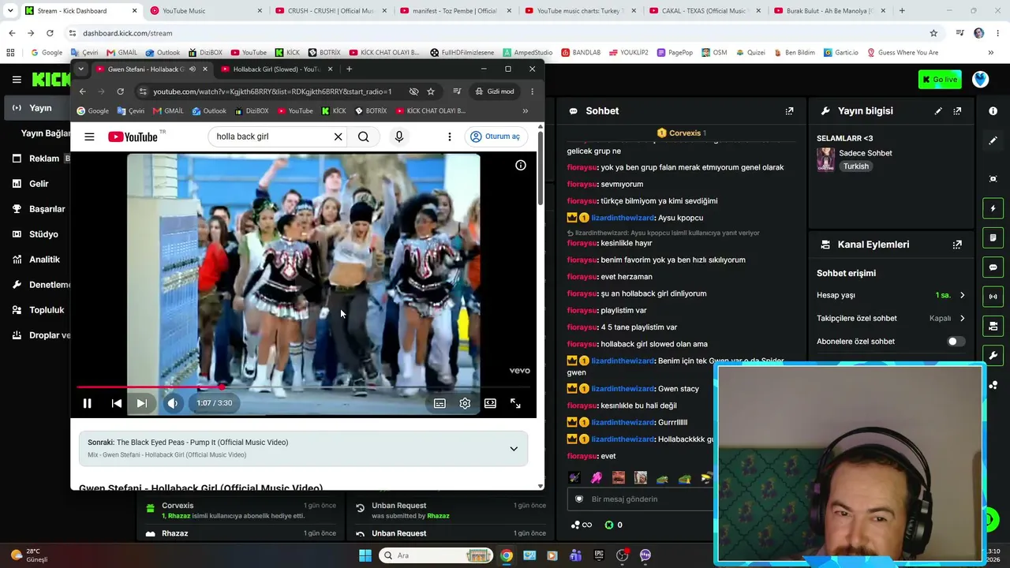Pop out the Sohbet chat panel
The image size is (1010, 568).
tap(789, 111)
